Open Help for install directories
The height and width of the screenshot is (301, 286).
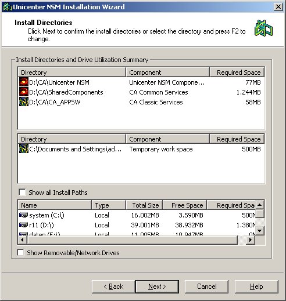point(256,287)
